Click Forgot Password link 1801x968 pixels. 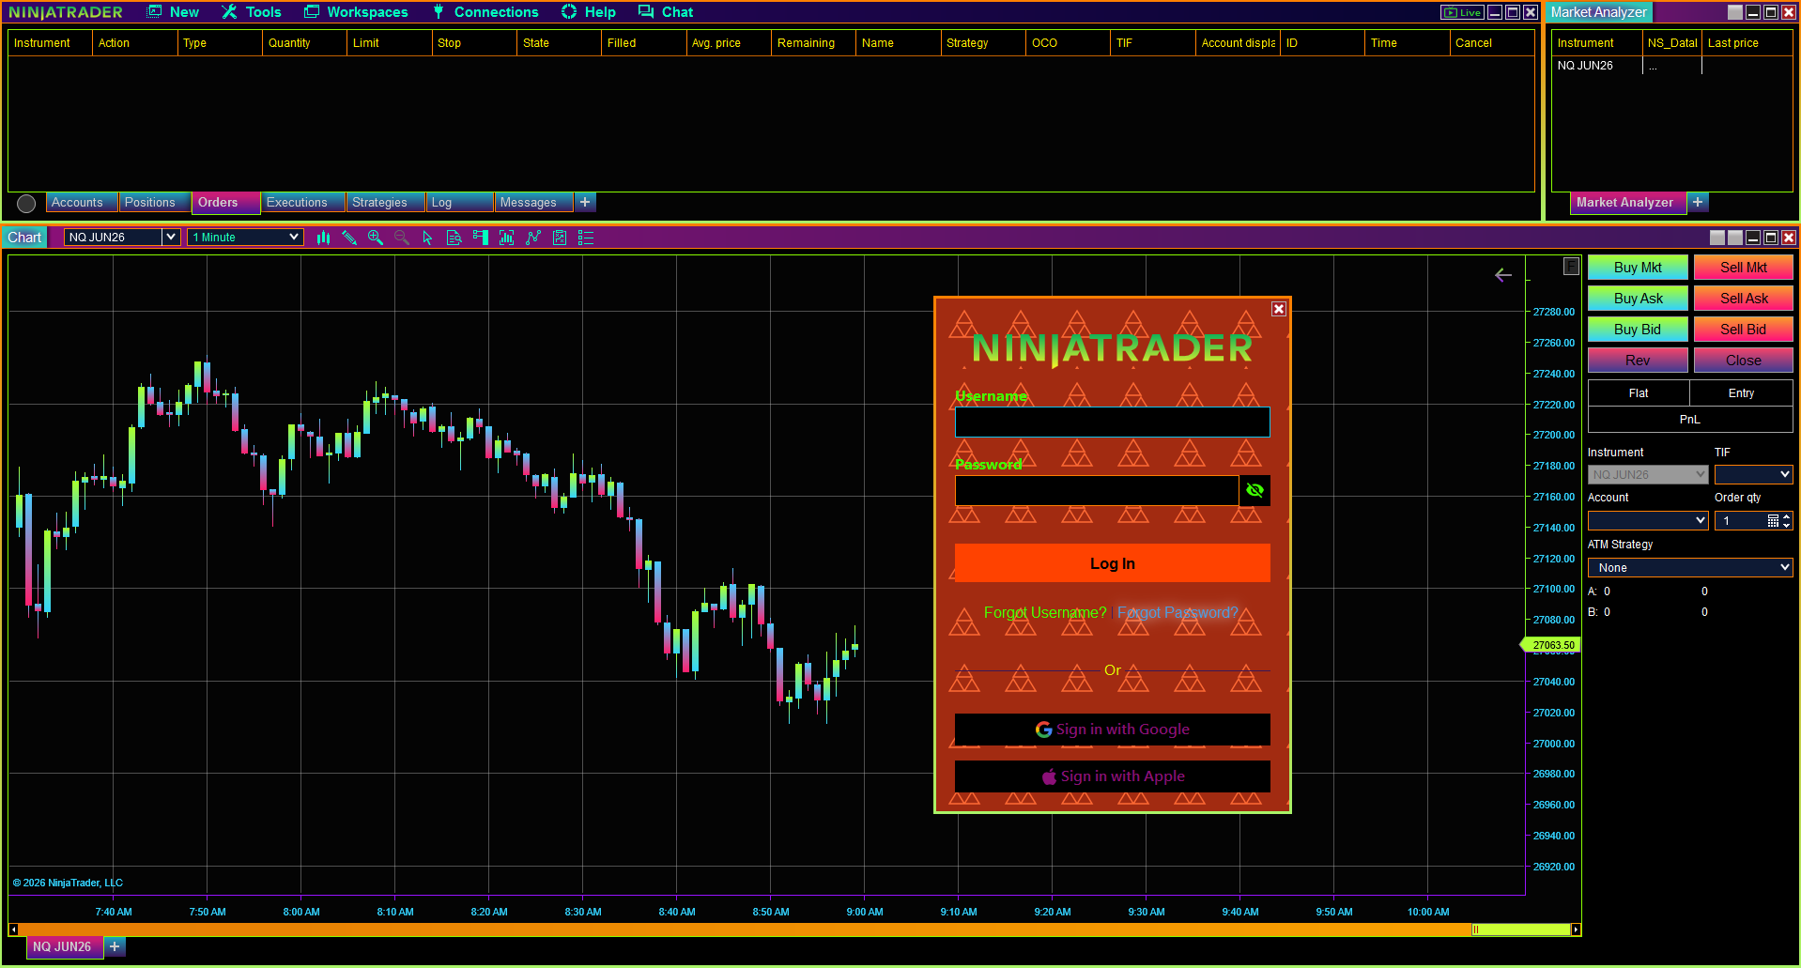point(1178,613)
